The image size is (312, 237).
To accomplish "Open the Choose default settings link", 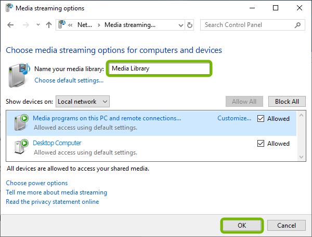I will click(69, 80).
